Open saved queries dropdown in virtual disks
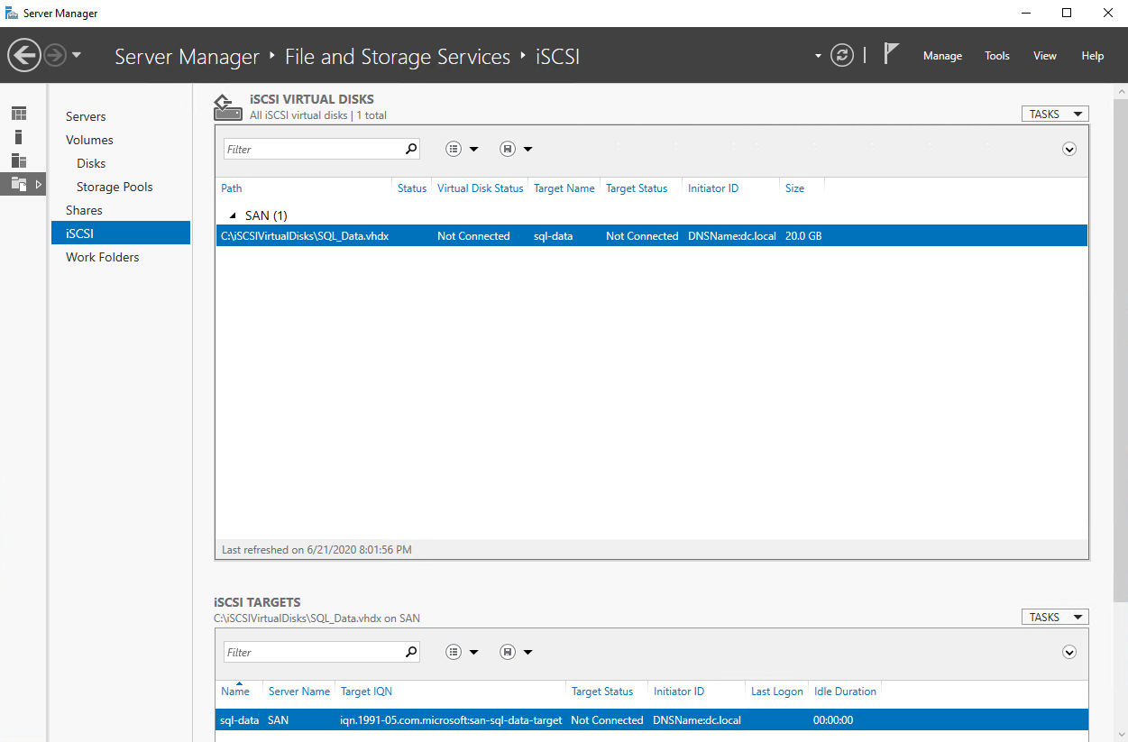 point(516,149)
